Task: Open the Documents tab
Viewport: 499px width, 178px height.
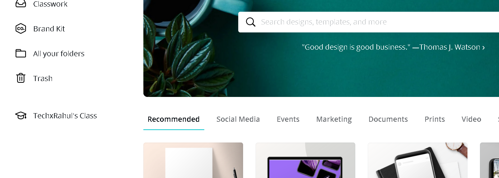Action: (388, 119)
